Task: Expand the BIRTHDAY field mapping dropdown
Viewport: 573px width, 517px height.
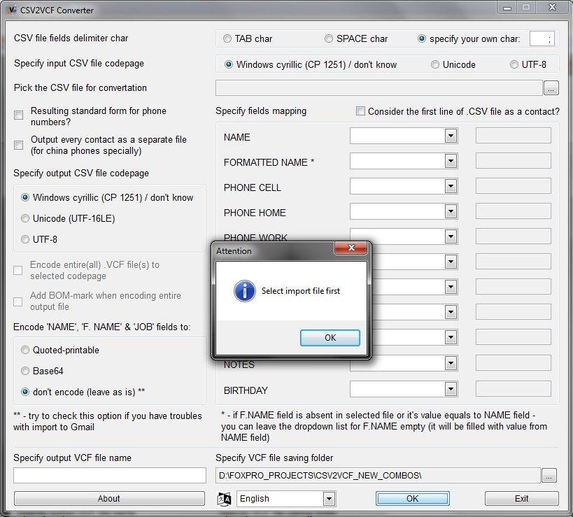Action: click(452, 388)
